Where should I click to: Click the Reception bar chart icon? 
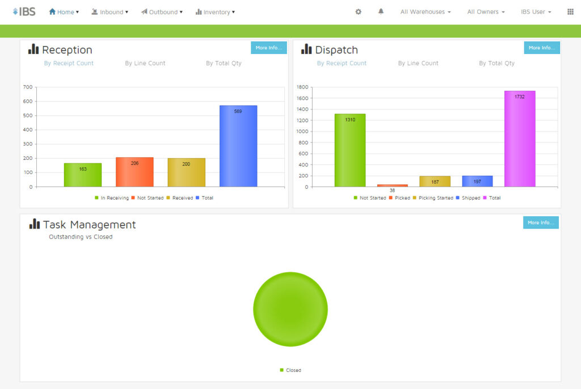click(x=33, y=49)
